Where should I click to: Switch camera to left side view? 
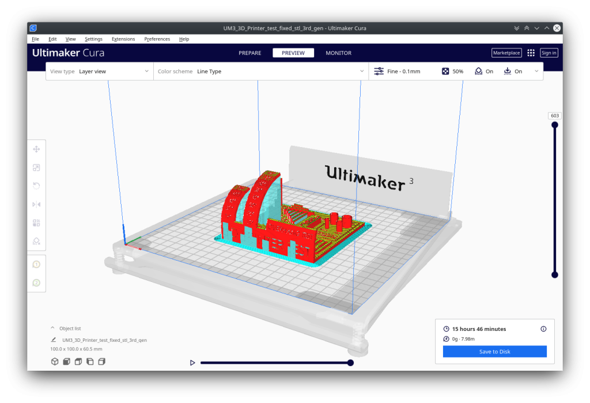90,361
